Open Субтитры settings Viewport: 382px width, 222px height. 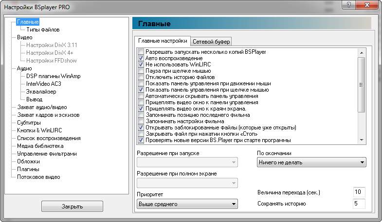(29, 123)
